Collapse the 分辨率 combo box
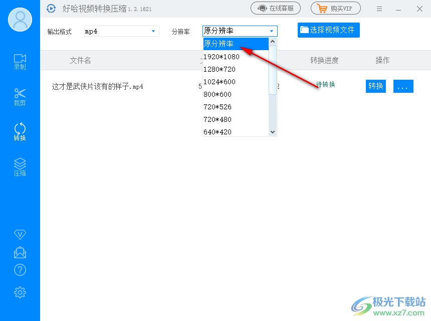 240,31
